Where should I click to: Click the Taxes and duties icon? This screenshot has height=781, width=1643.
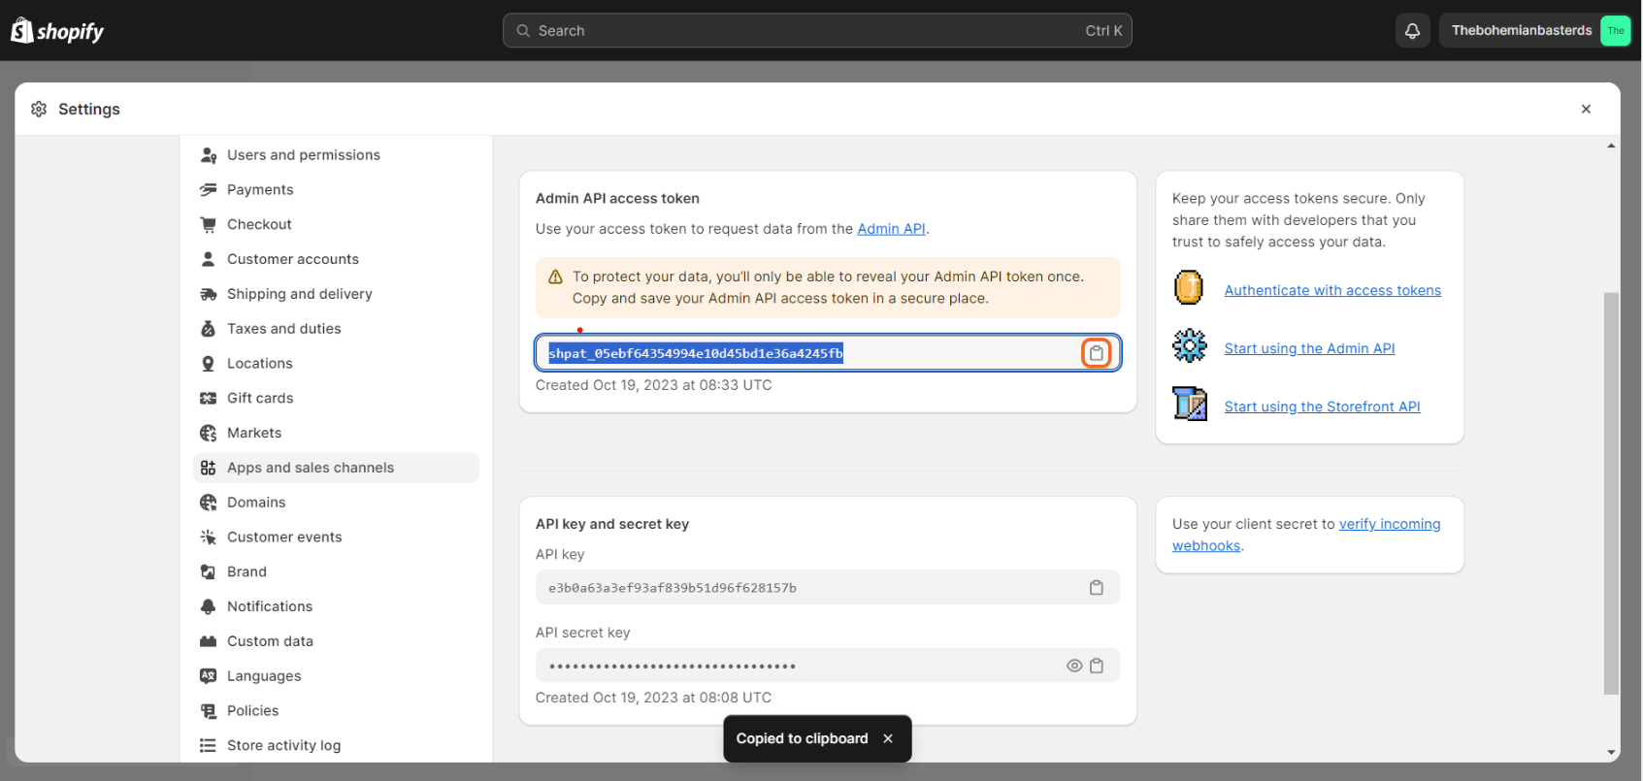[208, 329]
